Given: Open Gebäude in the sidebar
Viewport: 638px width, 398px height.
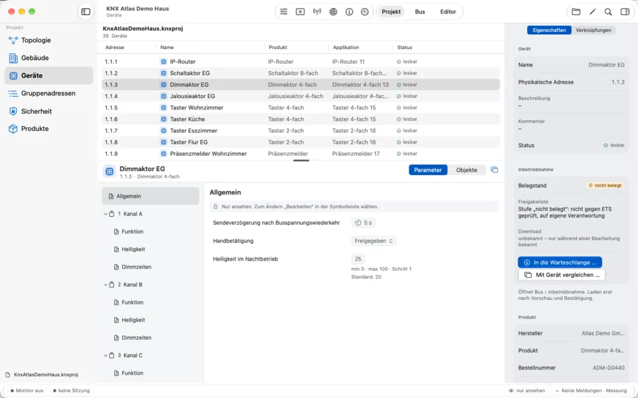Looking at the screenshot, I should 49,58.
